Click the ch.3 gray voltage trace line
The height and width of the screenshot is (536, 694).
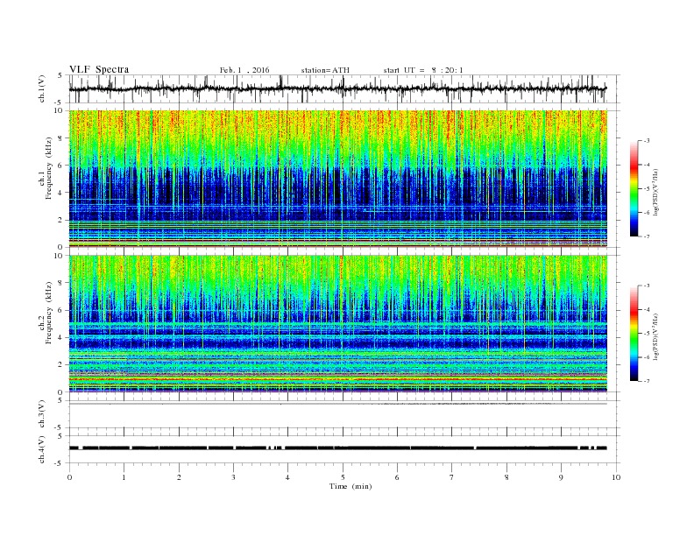(x=338, y=404)
